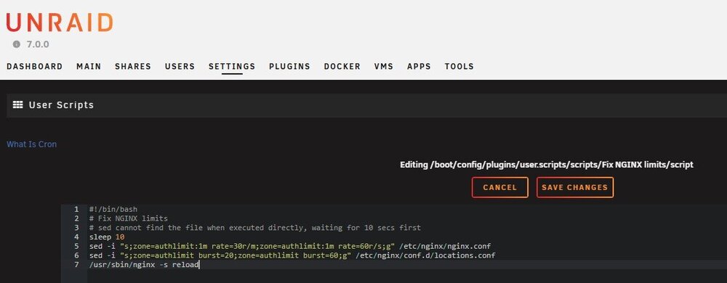The image size is (727, 283).
Task: Place cursor on 'sleep 10' line
Action: [107, 237]
